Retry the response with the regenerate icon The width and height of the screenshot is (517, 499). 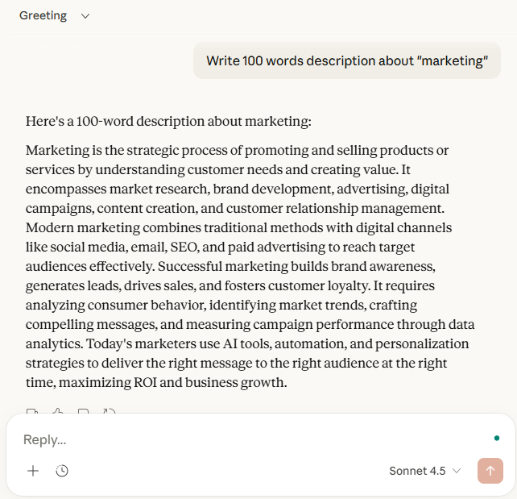[109, 413]
